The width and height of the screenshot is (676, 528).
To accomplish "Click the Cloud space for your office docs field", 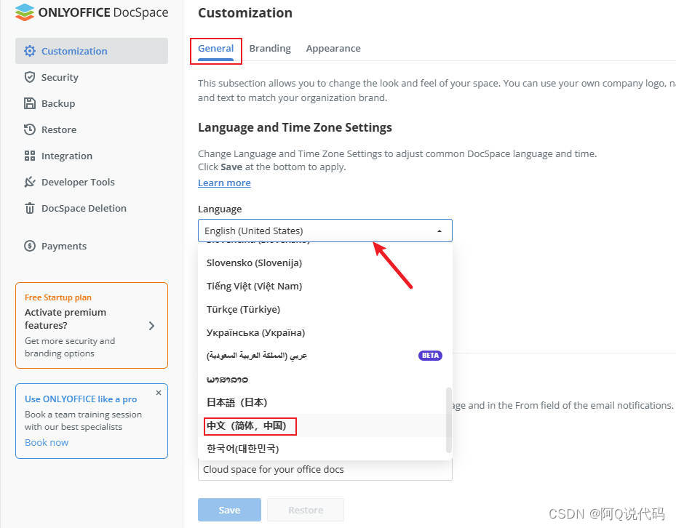I will [x=325, y=470].
